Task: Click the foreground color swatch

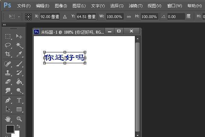Action: click(x=10, y=129)
